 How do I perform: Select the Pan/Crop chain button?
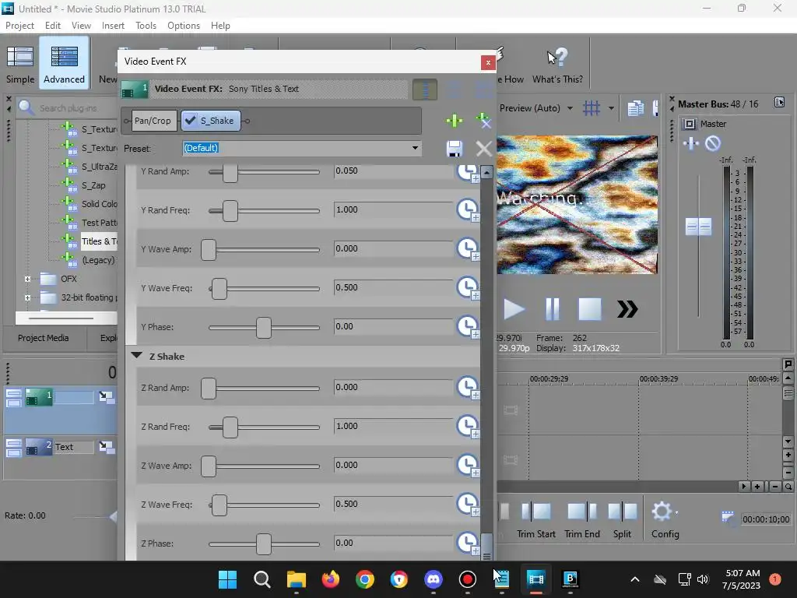(x=153, y=121)
